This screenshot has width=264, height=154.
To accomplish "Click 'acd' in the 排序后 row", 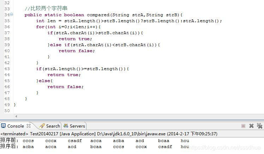I will 72,147.
